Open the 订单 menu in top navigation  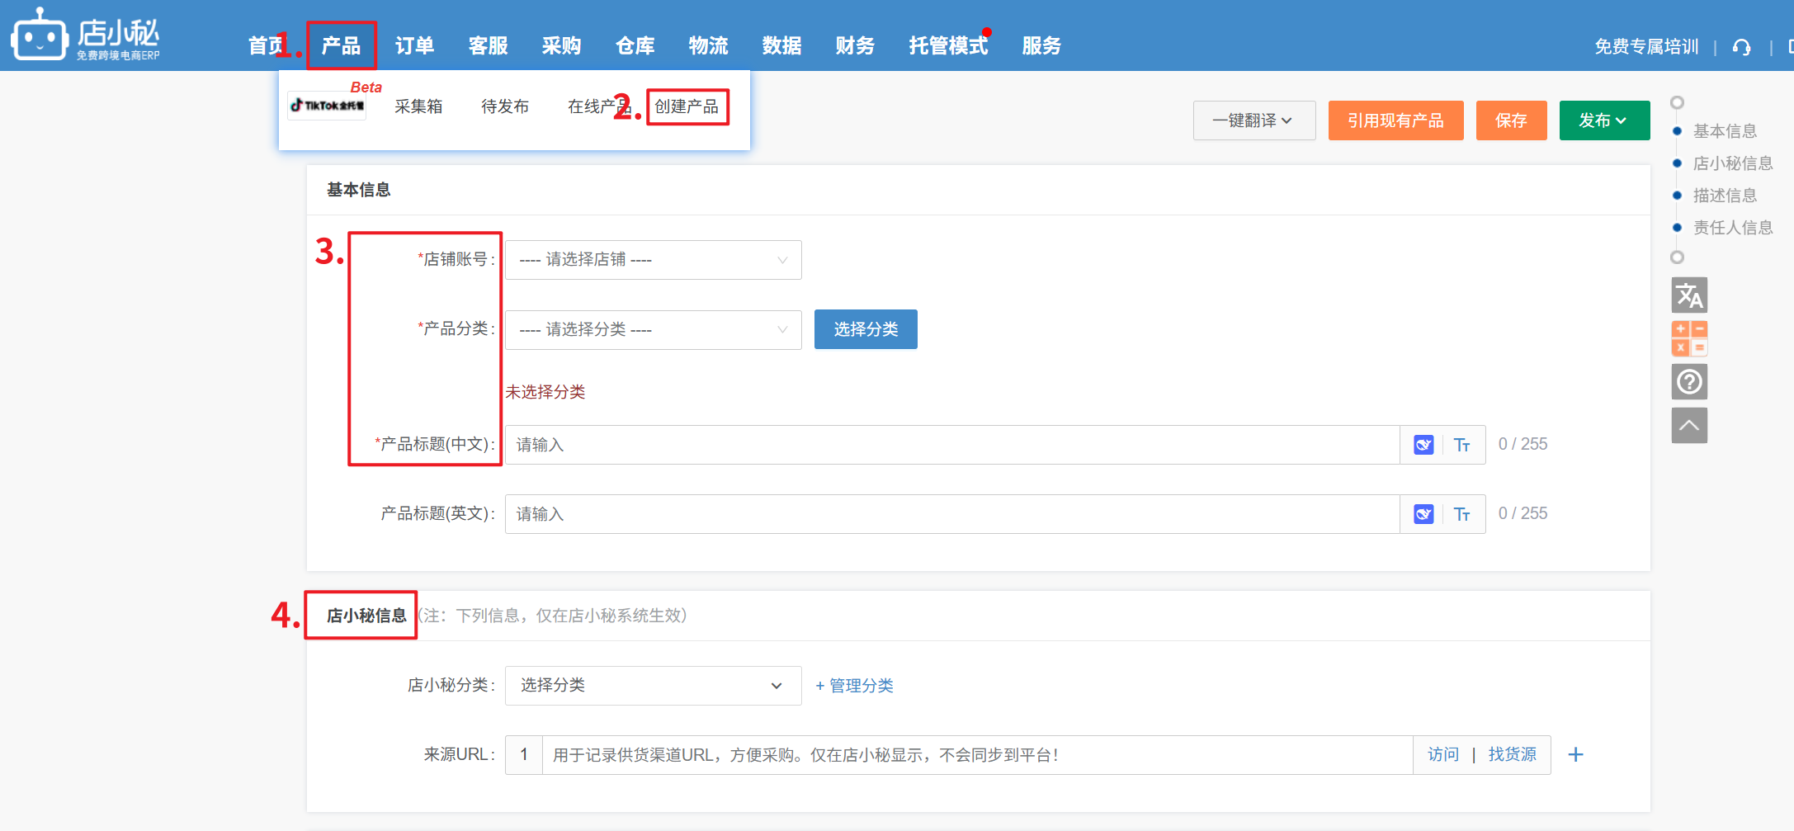[414, 46]
